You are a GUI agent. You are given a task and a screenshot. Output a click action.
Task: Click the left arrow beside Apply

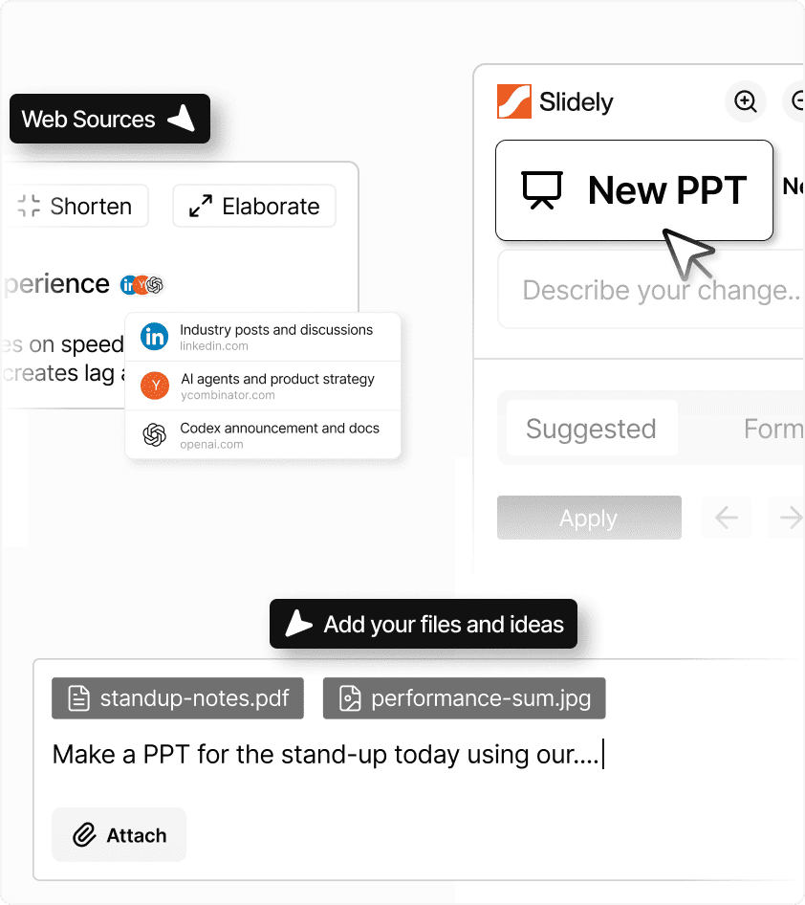[726, 518]
